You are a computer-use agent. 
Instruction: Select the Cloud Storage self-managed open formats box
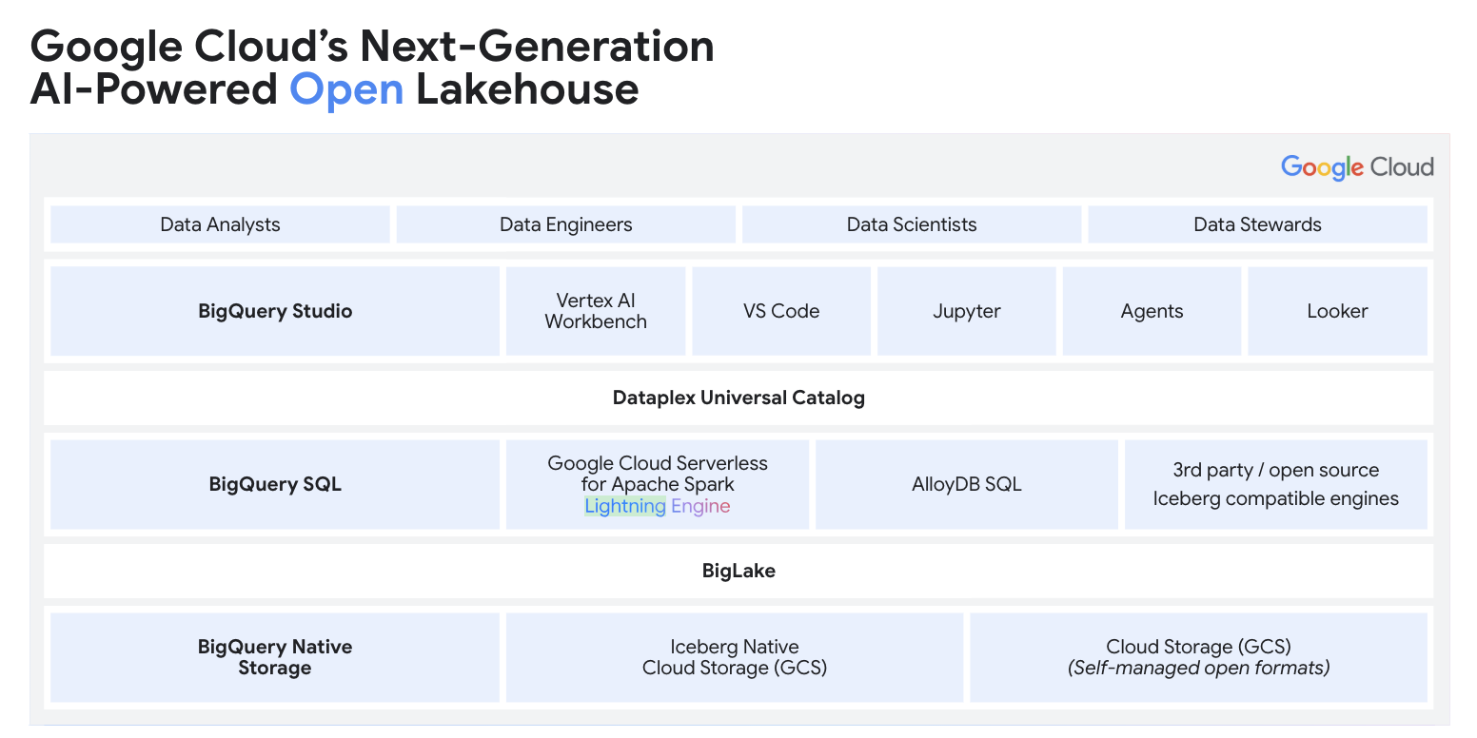tap(1198, 657)
